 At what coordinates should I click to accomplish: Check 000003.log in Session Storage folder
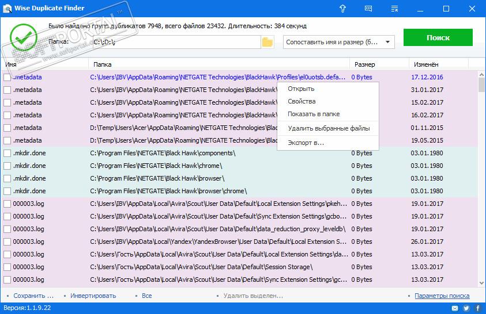click(7, 267)
